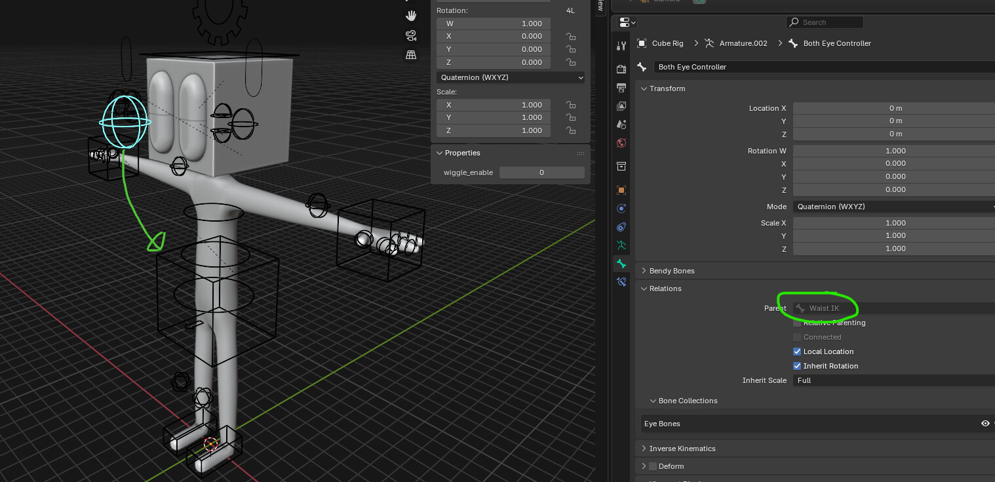
Task: Open the World properties tab
Action: point(621,142)
